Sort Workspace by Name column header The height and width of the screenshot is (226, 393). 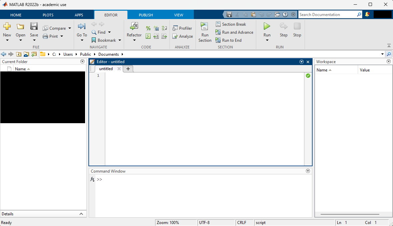click(x=336, y=70)
